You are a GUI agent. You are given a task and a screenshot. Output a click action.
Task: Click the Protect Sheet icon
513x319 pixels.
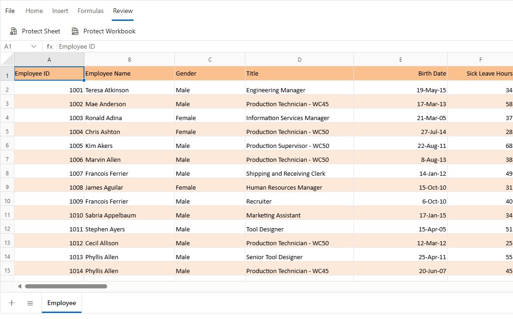coord(14,31)
